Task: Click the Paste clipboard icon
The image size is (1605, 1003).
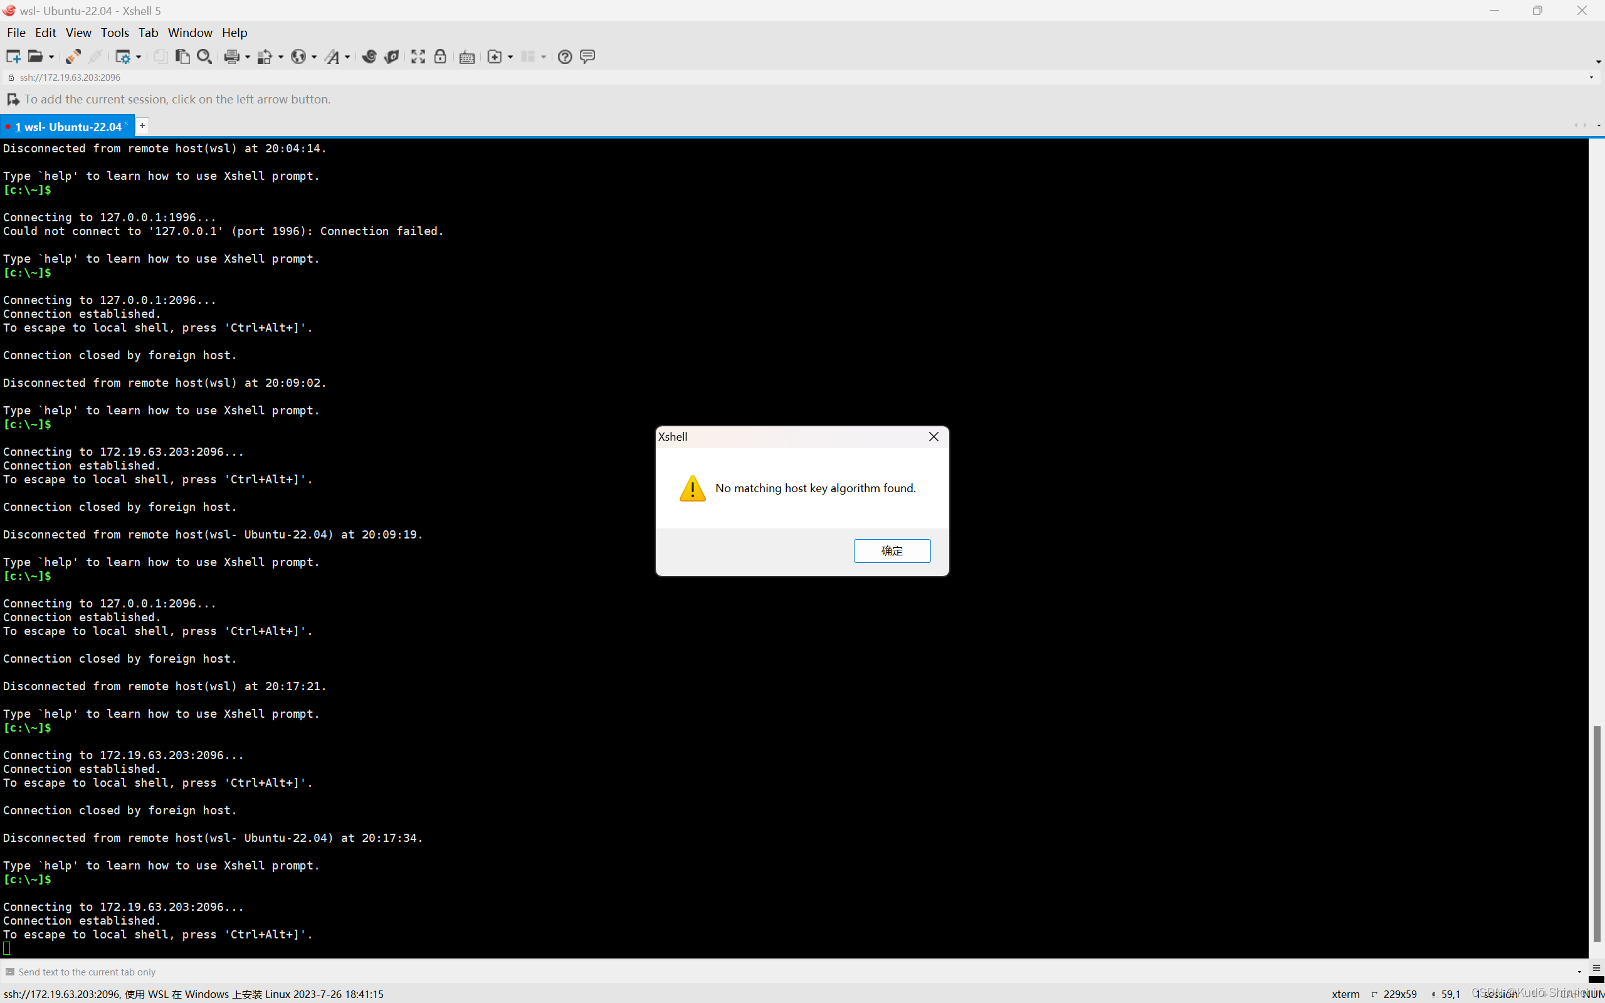Action: (x=182, y=56)
